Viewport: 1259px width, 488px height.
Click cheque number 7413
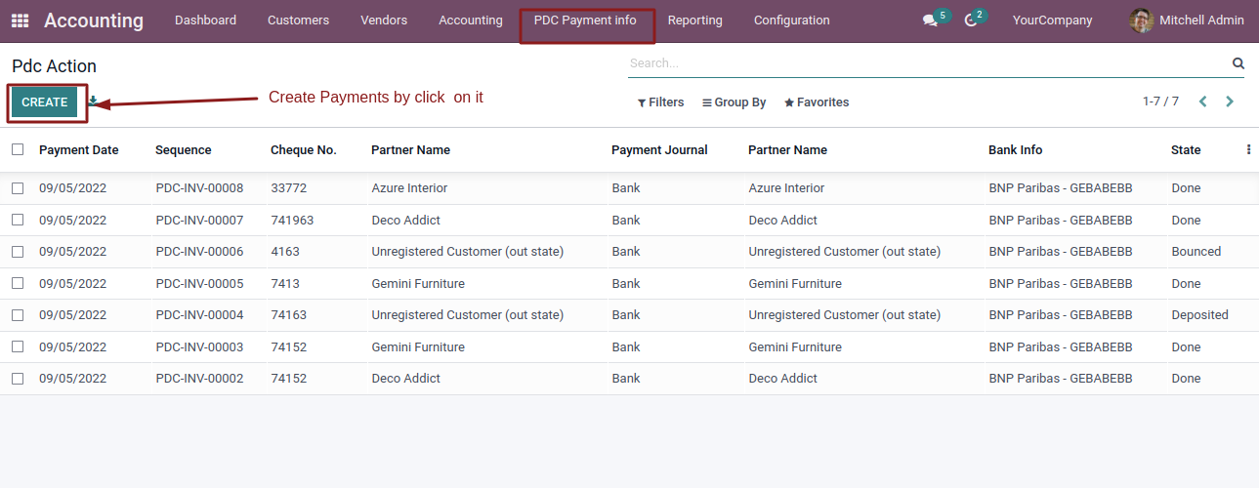pos(285,284)
